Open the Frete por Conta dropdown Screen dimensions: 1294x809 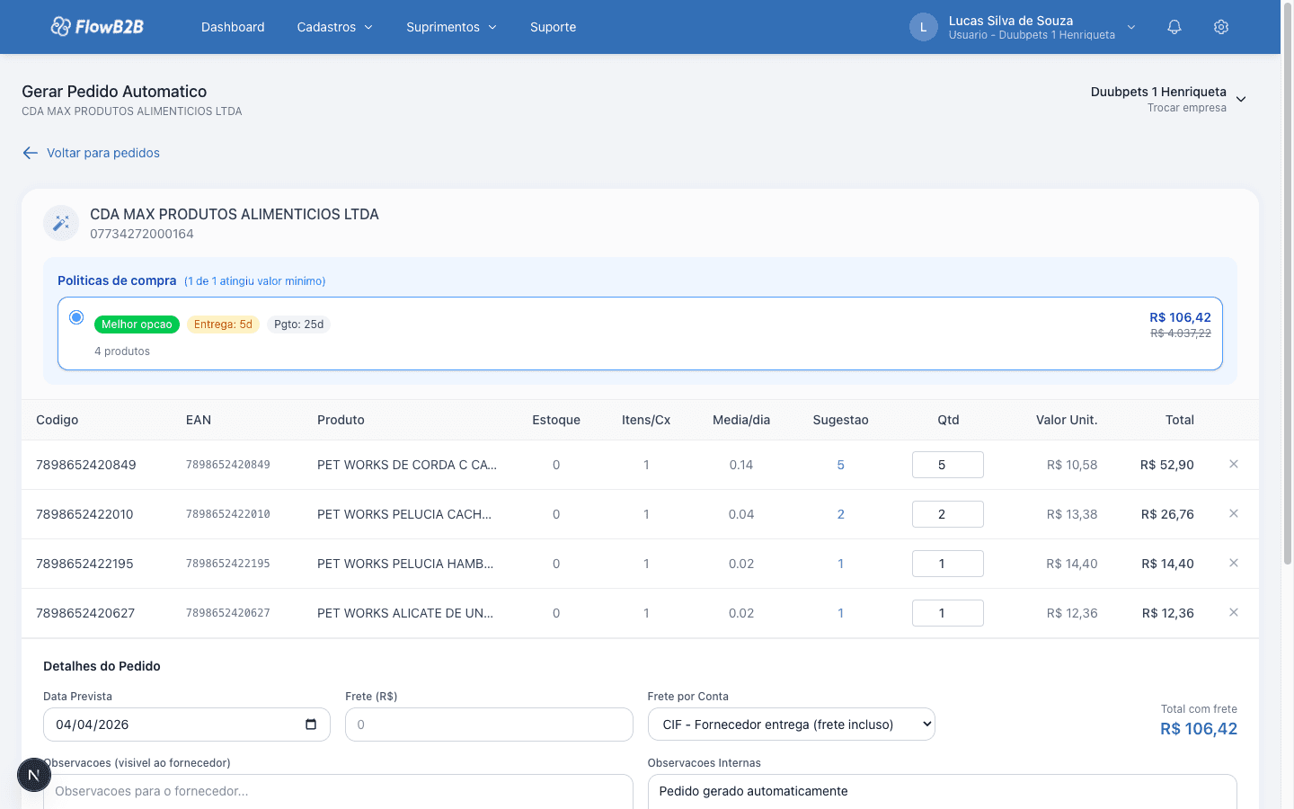tap(792, 725)
